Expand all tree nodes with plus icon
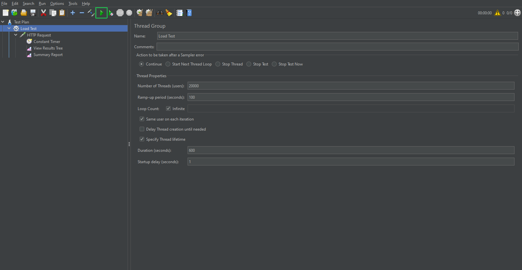The width and height of the screenshot is (522, 270). click(73, 13)
